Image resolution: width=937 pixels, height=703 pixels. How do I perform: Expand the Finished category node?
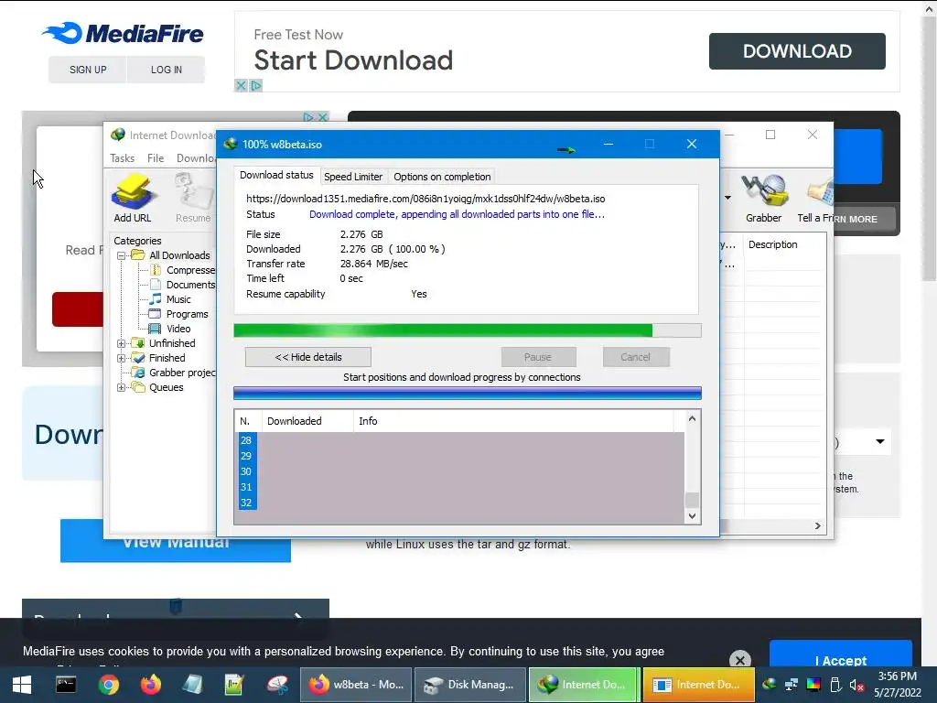point(122,358)
